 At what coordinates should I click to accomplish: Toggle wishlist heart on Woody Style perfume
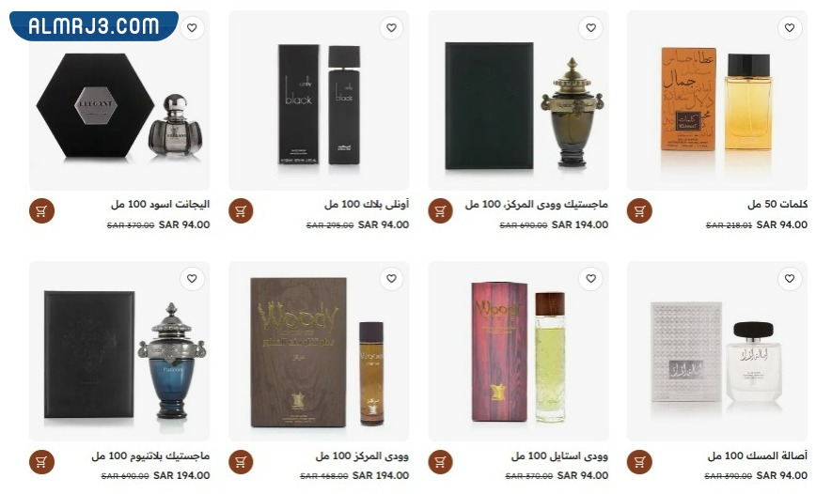(590, 278)
